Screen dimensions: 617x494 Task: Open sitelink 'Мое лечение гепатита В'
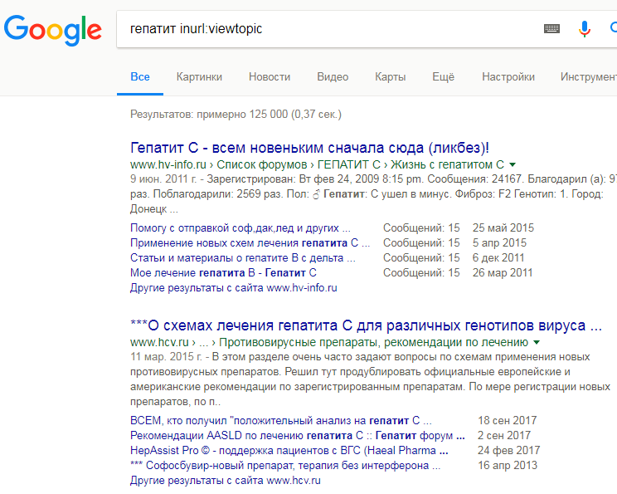(223, 273)
